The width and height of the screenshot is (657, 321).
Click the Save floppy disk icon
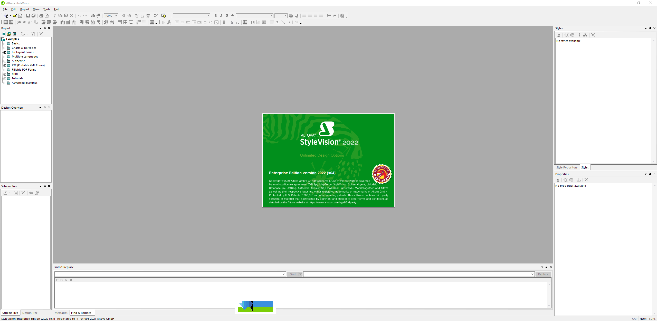tap(28, 16)
